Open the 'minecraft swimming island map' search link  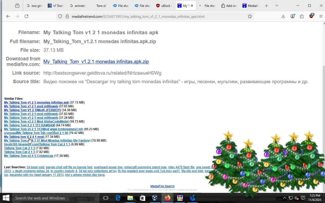point(145,167)
